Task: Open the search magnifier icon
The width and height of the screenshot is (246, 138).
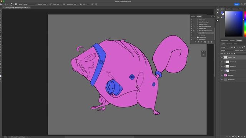Action: 242,4
